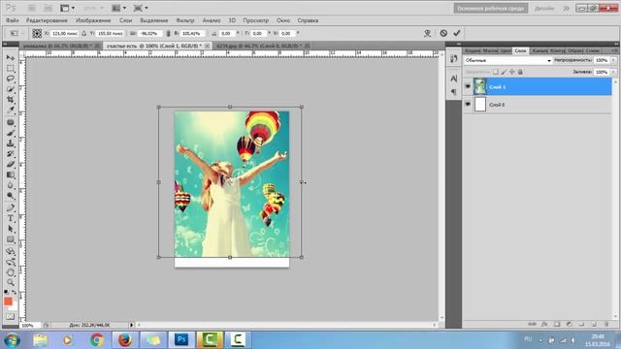Viewport: 621px width, 349px height.
Task: Select the Clone Stamp tool
Action: (x=11, y=143)
